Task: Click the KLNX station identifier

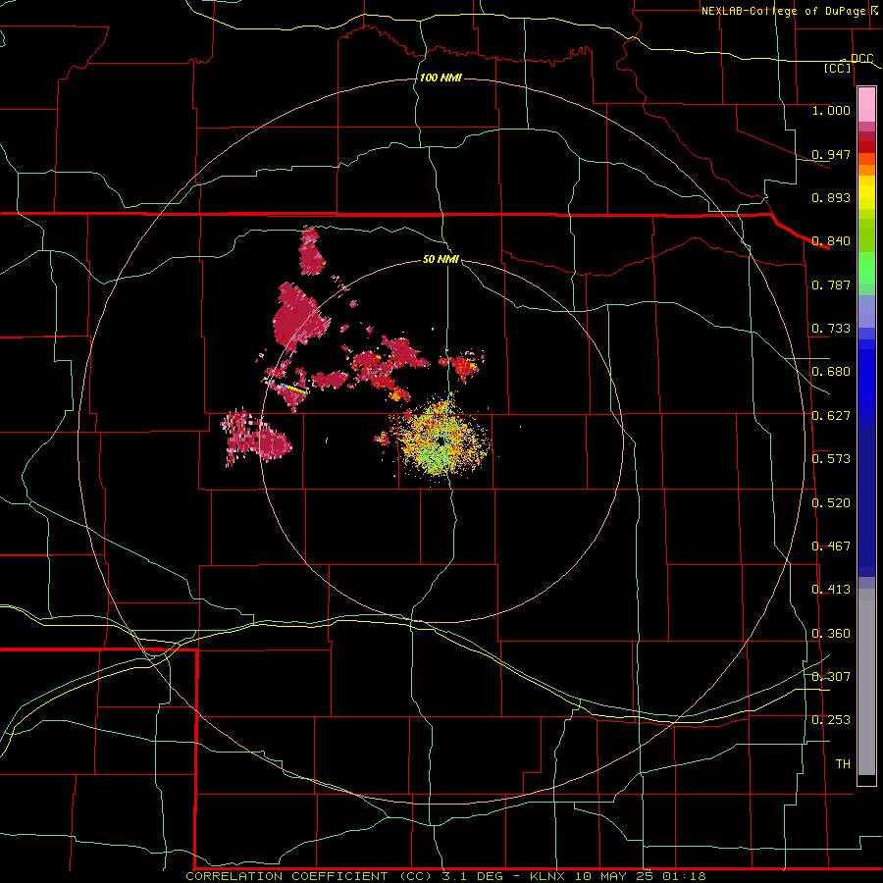Action: click(x=547, y=876)
